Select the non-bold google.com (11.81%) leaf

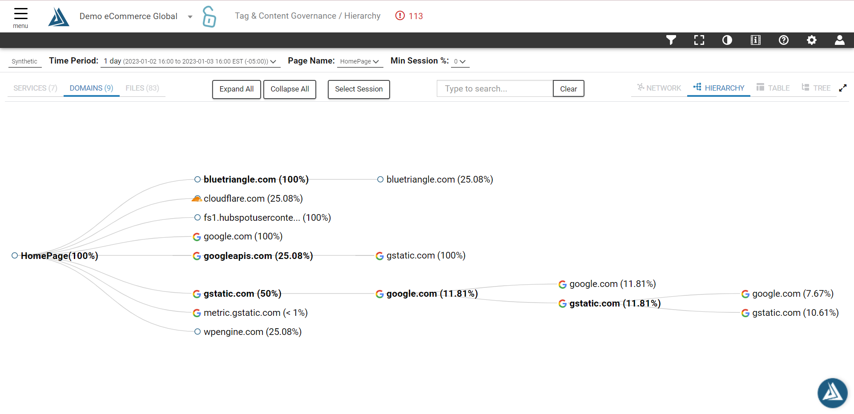click(607, 284)
